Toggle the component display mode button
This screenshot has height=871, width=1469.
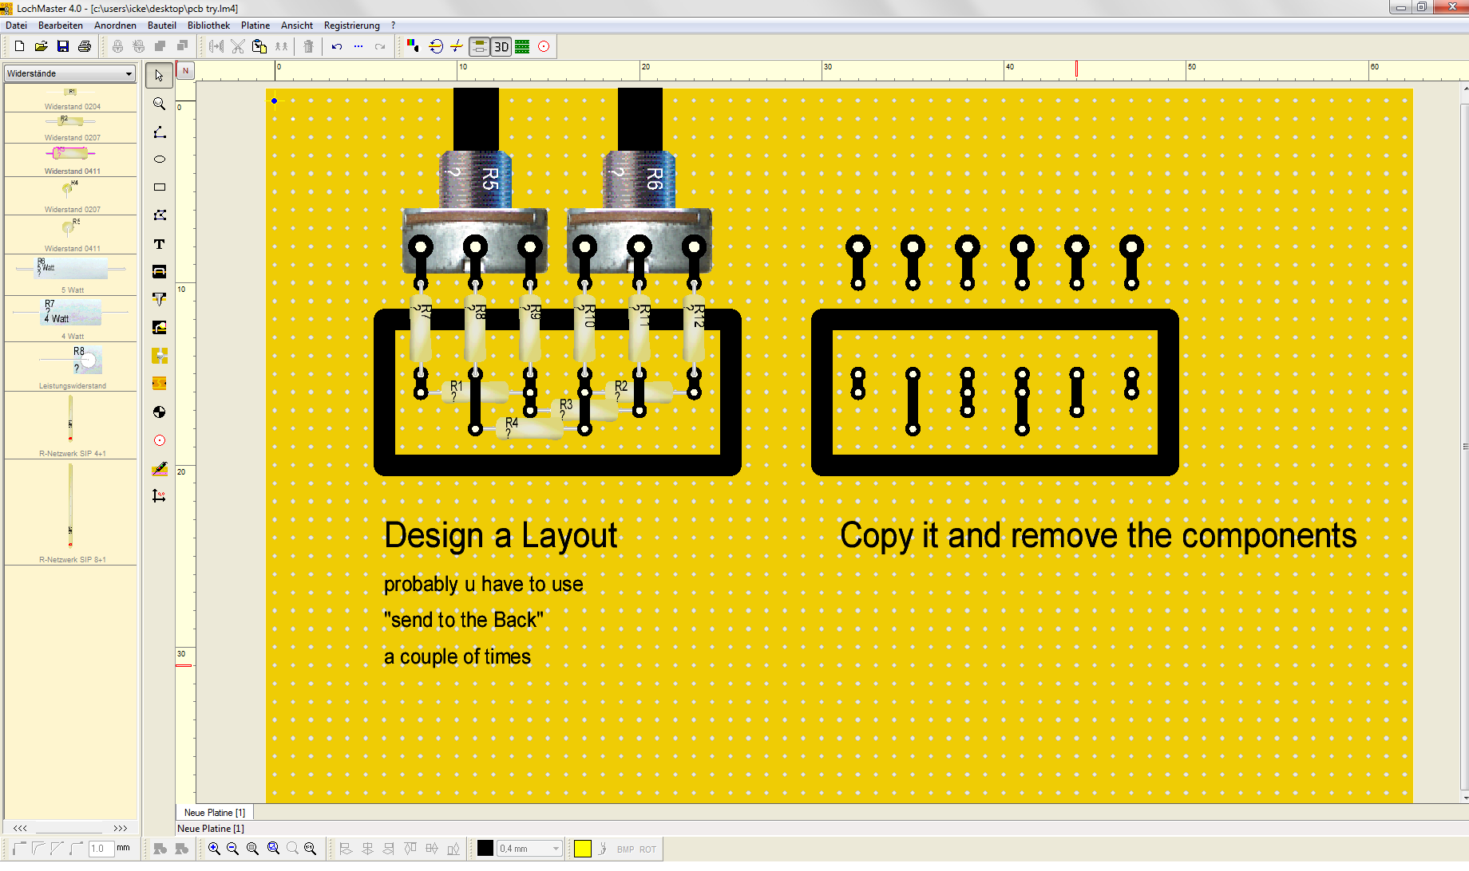(479, 46)
